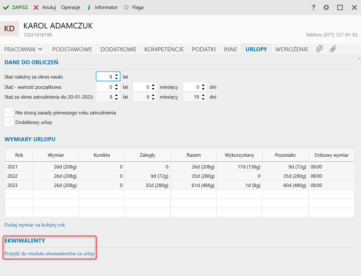Open settings with the gear icon
Image resolution: width=361 pixels, height=276 pixels.
tap(326, 7)
